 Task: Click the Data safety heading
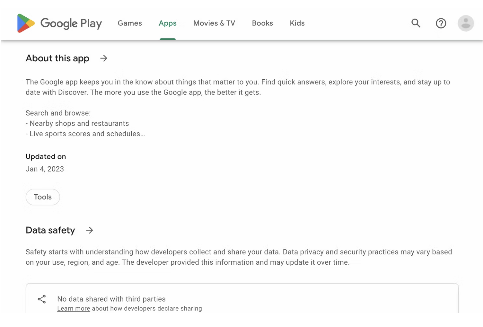[x=50, y=230]
